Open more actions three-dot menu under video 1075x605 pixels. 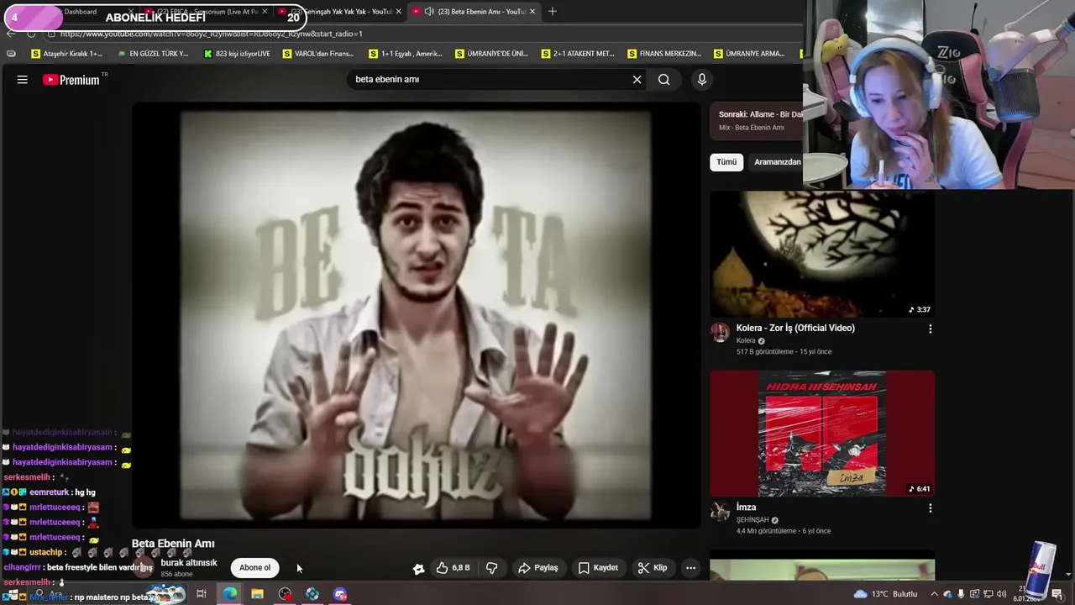coord(690,568)
